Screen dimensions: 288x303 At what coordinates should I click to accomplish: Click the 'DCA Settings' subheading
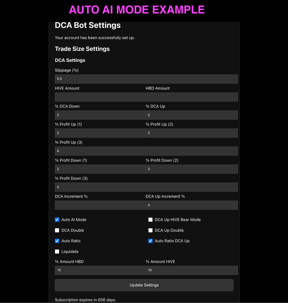click(x=70, y=60)
